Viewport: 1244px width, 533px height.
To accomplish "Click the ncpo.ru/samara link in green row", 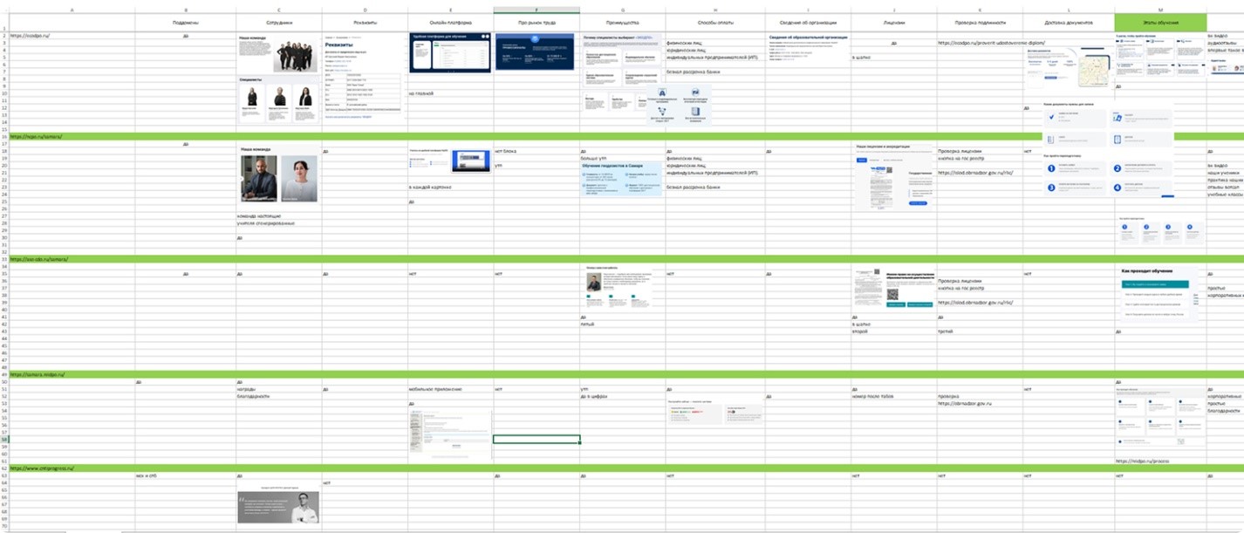I will pos(37,137).
